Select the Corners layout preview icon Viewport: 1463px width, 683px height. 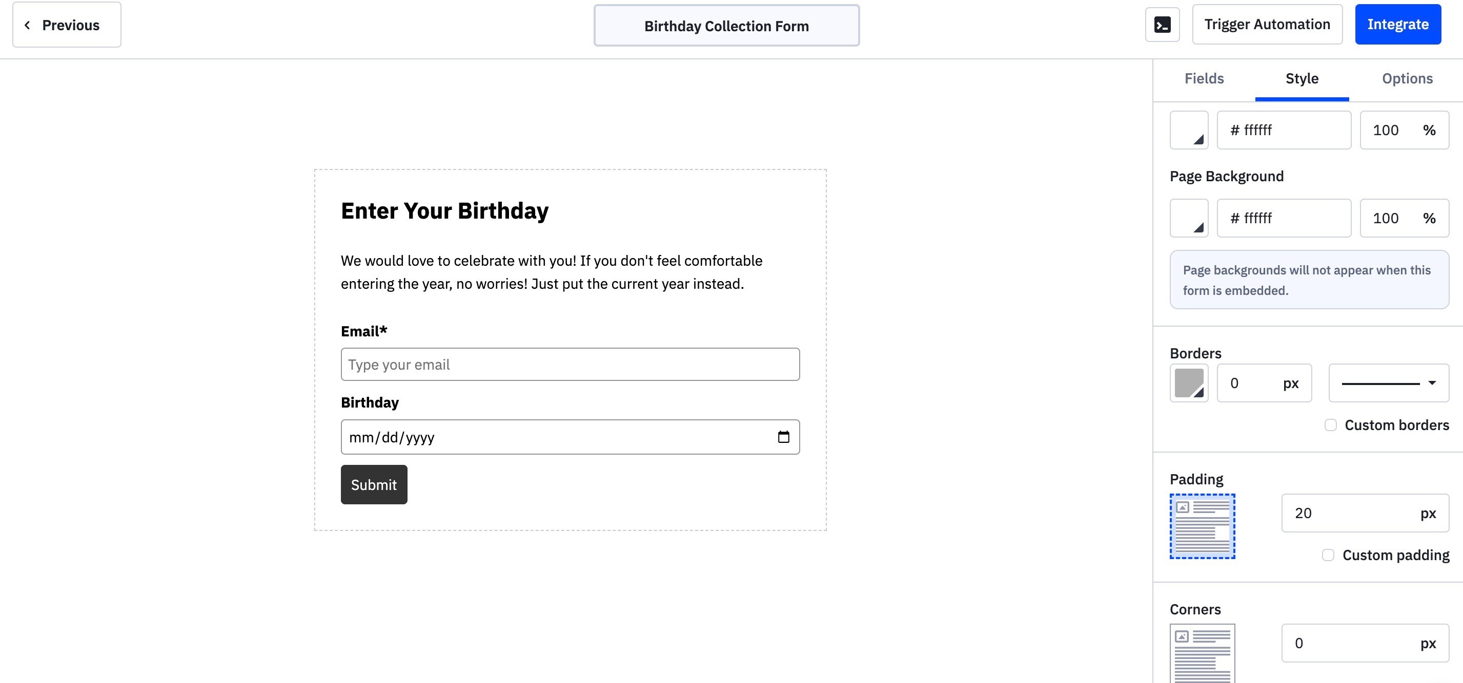[1202, 653]
